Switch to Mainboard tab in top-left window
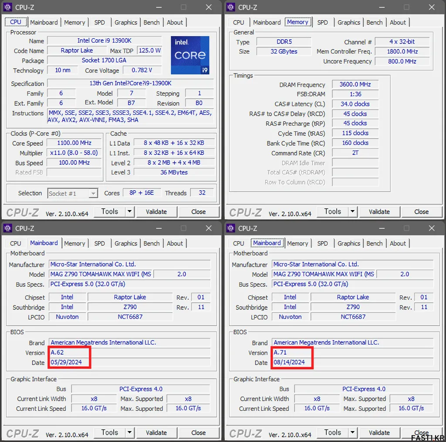Viewport: 446px width, 442px height. pyautogui.click(x=44, y=23)
